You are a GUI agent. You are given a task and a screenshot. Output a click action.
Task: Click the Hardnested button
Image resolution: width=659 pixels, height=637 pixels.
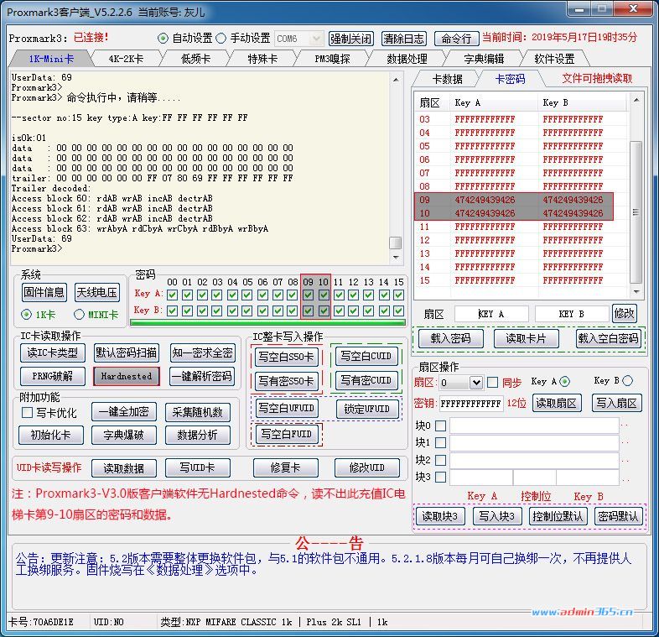click(126, 376)
